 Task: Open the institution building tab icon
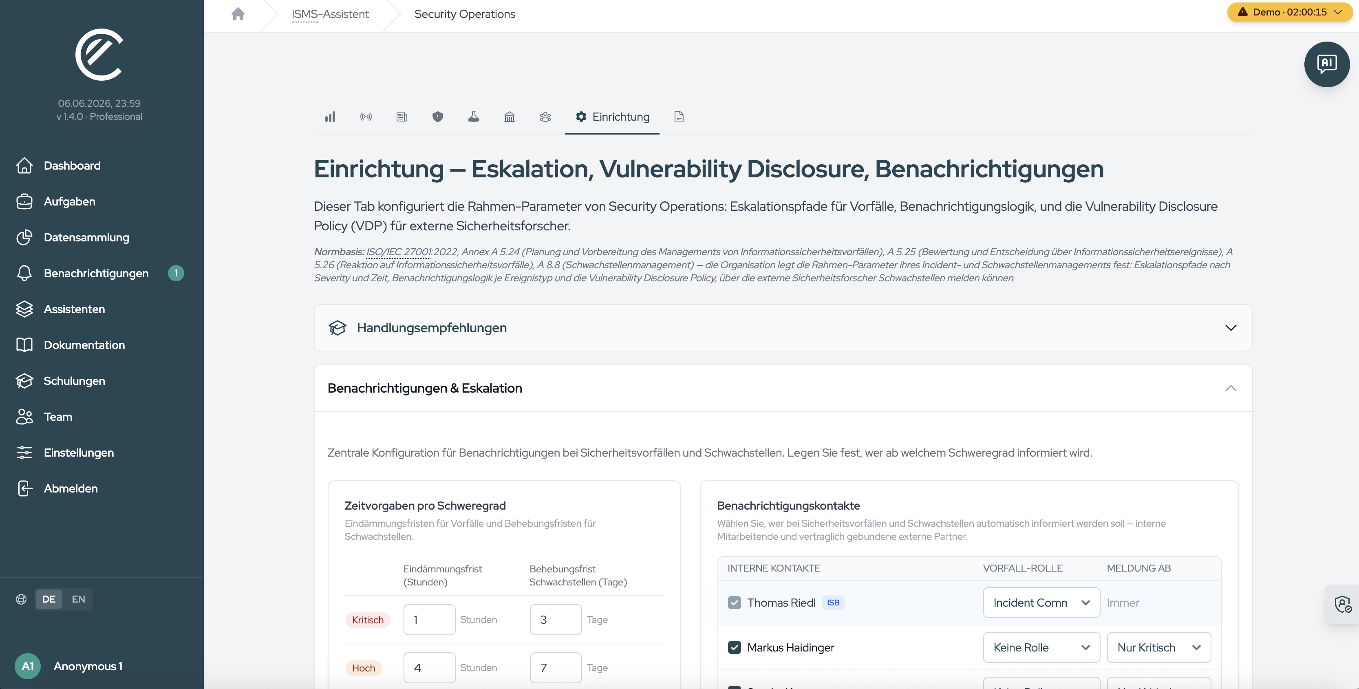pos(509,117)
